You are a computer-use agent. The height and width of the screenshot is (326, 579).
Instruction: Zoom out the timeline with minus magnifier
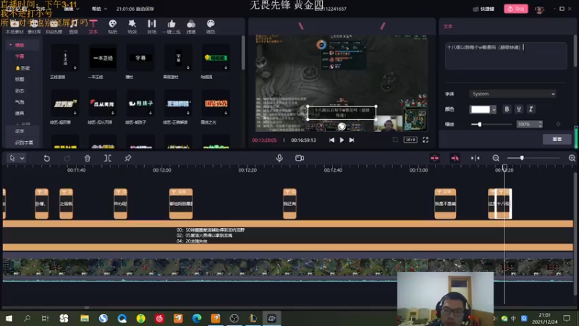point(496,158)
